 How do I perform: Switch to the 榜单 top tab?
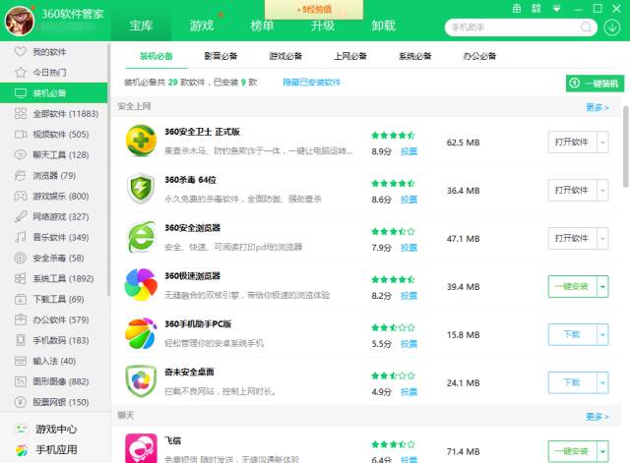(262, 26)
